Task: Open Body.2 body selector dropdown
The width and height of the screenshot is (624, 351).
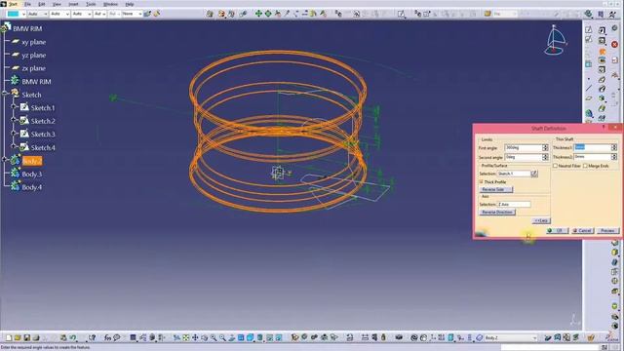Action: 511,338
